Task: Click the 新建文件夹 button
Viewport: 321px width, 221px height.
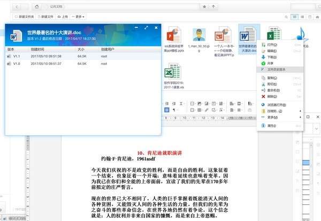Action: click(25, 17)
